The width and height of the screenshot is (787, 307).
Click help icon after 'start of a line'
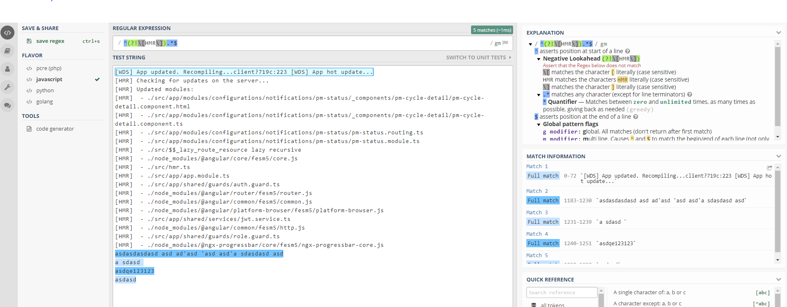tap(627, 52)
